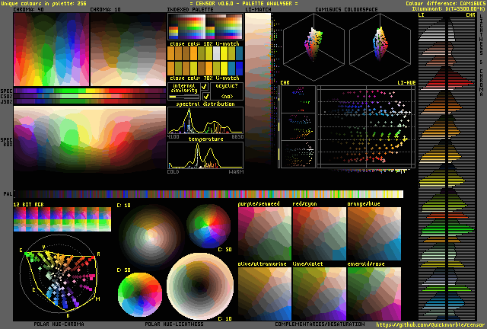Image resolution: width=487 pixels, height=329 pixels.
Task: Open the GitHub Quickmarble/censor link
Action: (x=431, y=324)
